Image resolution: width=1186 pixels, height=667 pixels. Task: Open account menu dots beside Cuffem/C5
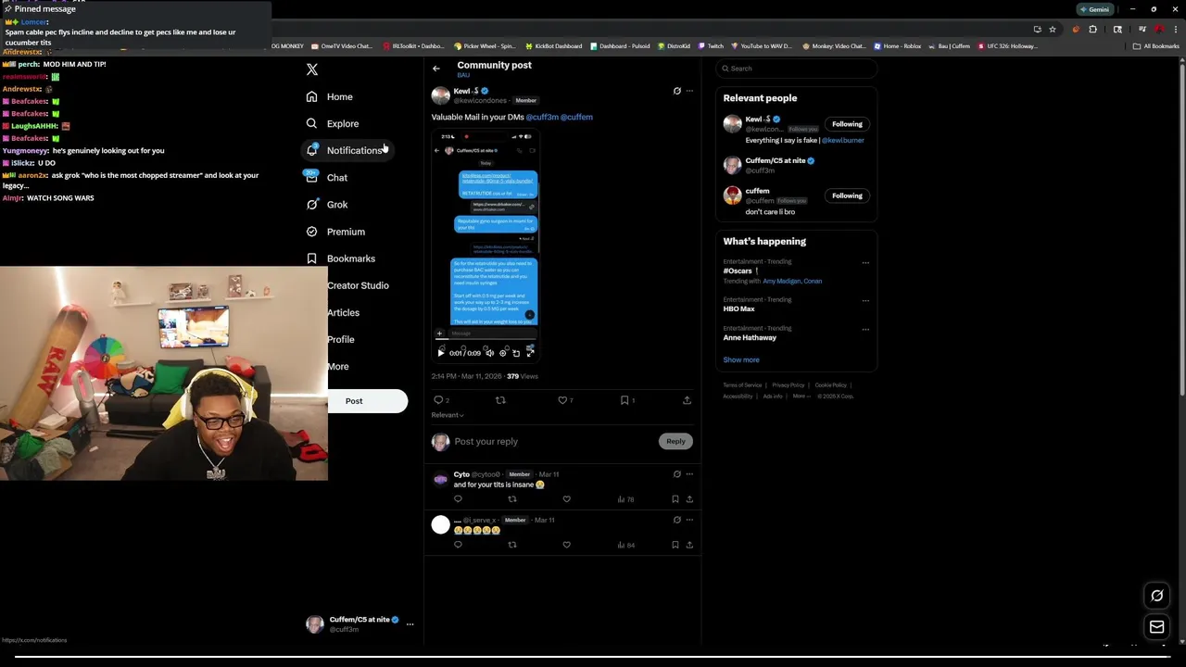410,624
